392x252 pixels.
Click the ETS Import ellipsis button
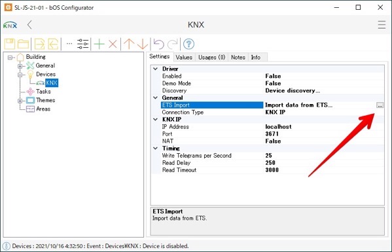[x=380, y=105]
